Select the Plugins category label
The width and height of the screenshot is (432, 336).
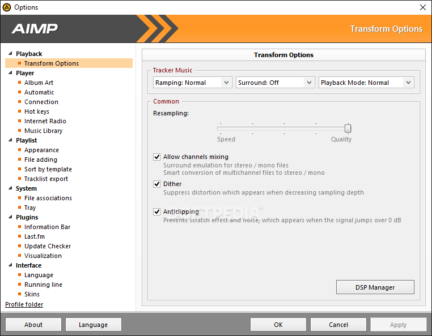pyautogui.click(x=27, y=217)
